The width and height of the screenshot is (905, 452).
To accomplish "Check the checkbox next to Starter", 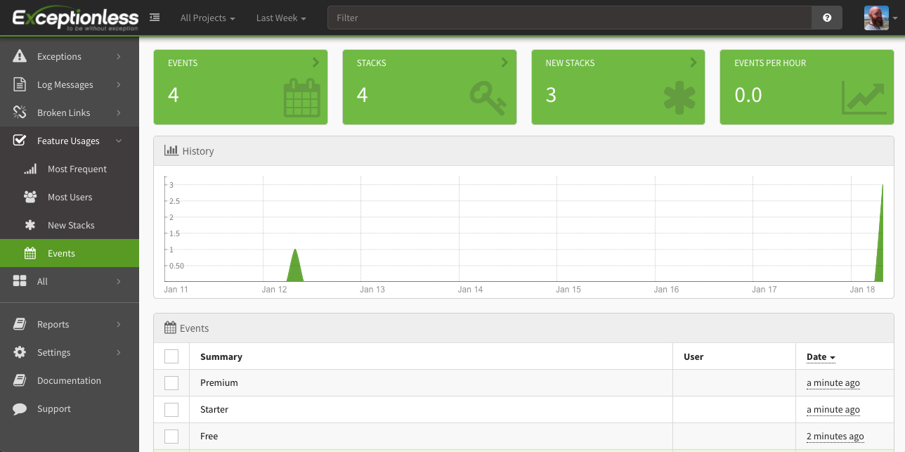I will click(171, 409).
